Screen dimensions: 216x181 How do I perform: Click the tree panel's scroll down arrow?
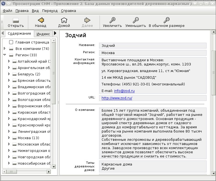point(54,167)
